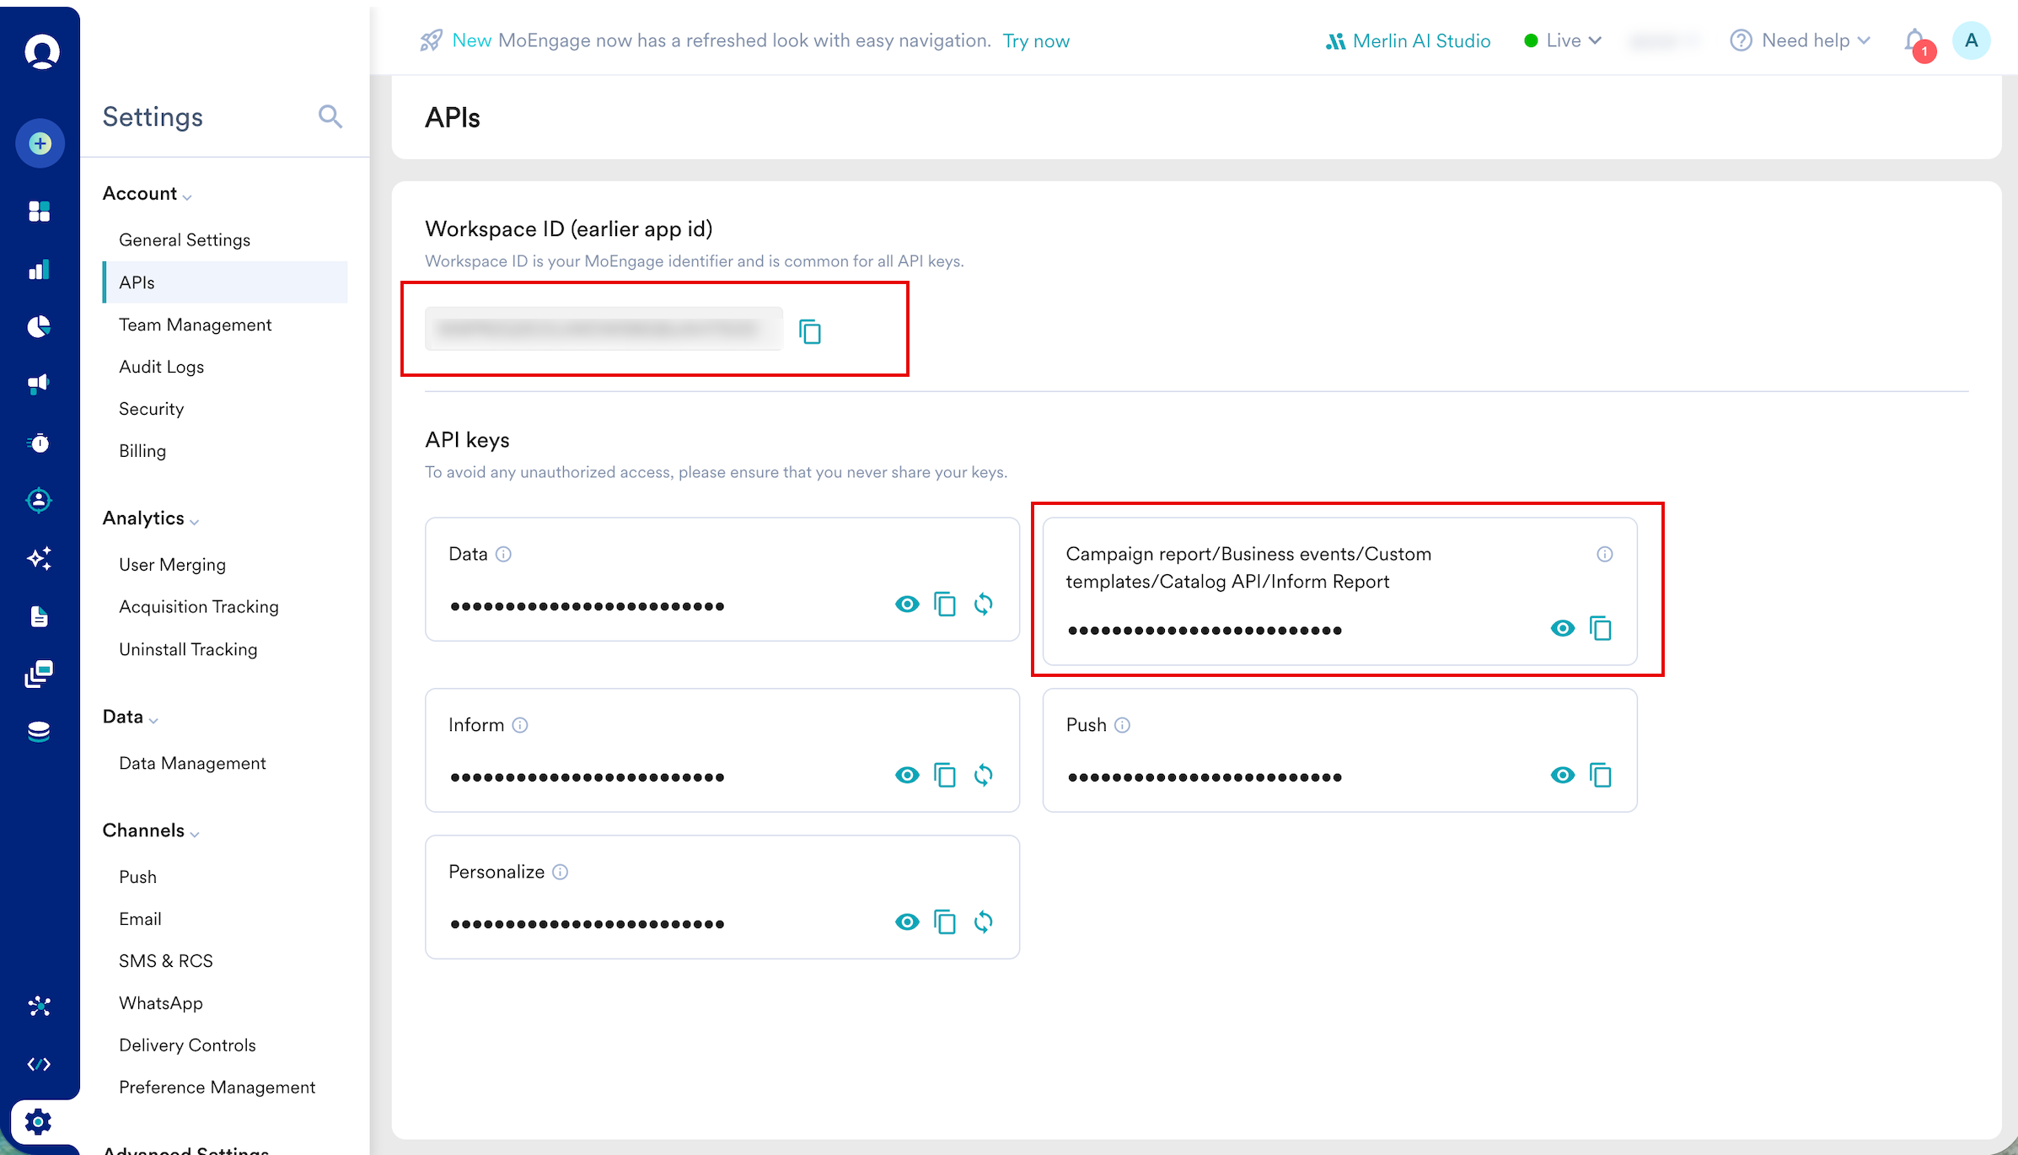Open the megaphone campaigns icon
2018x1155 pixels.
pos(40,384)
